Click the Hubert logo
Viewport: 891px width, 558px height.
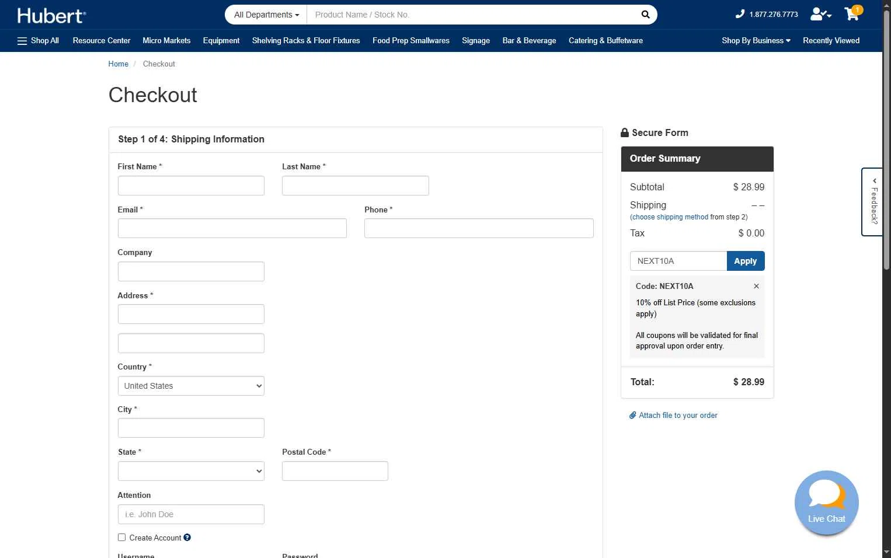click(x=51, y=15)
